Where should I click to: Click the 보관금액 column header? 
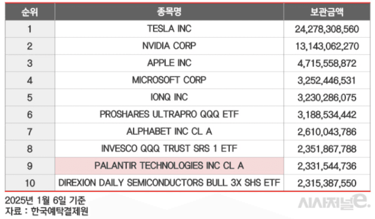pos(326,11)
